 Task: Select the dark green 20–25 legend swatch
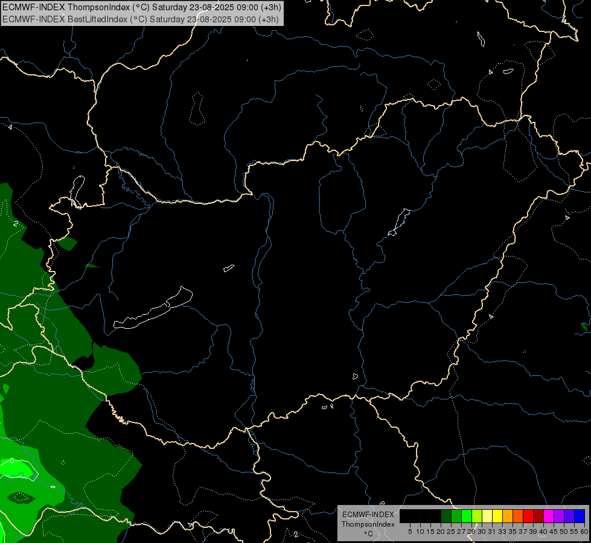coord(446,516)
